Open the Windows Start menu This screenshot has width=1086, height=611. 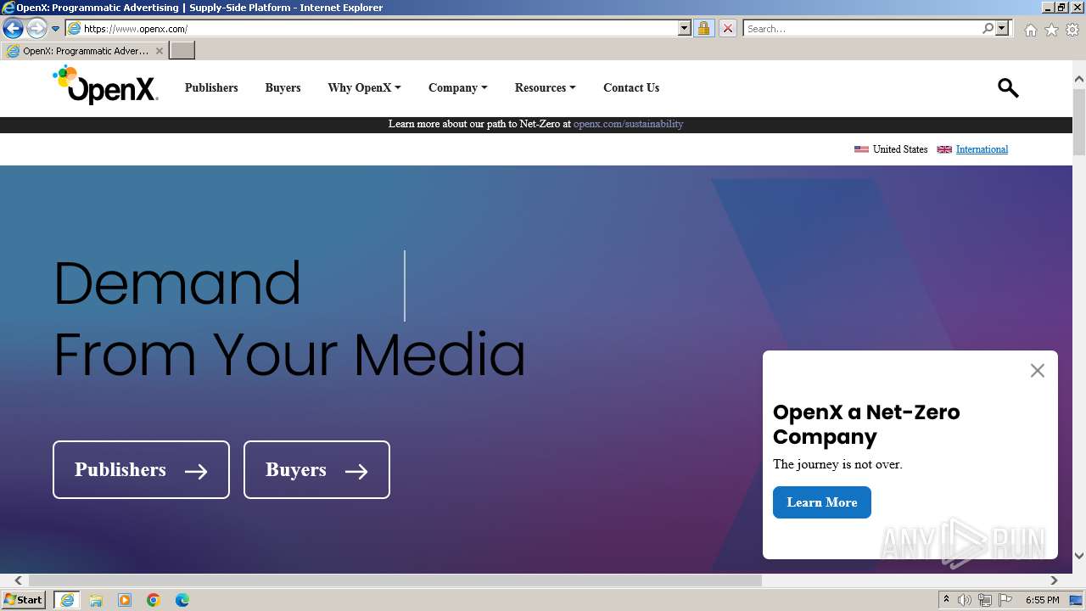pos(24,600)
